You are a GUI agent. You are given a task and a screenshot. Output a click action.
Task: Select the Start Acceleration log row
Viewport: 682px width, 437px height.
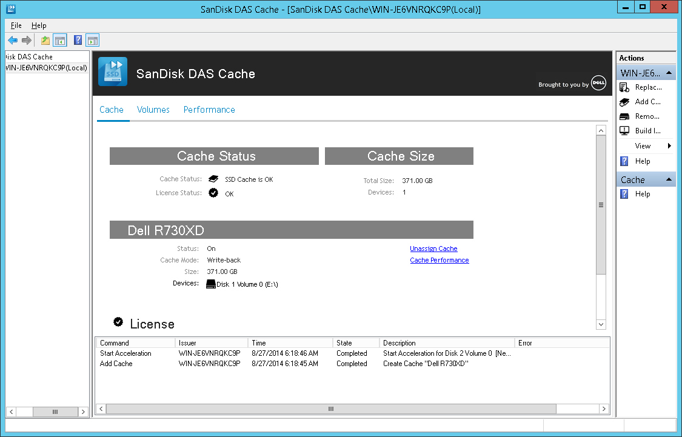[352, 353]
